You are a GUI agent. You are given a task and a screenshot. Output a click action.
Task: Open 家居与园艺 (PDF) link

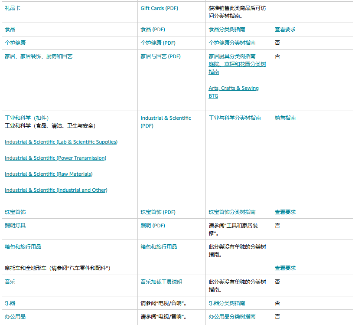160,56
